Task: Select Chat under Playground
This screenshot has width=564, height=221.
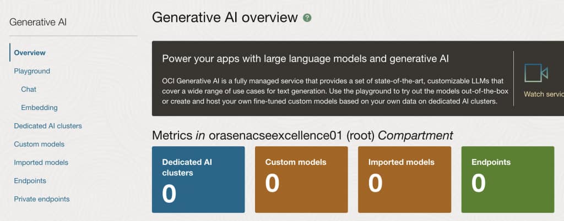Action: pos(29,89)
